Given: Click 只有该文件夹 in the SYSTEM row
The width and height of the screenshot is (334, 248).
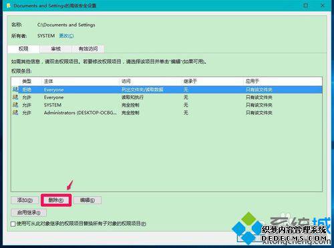Looking at the screenshot, I should pyautogui.click(x=259, y=105).
